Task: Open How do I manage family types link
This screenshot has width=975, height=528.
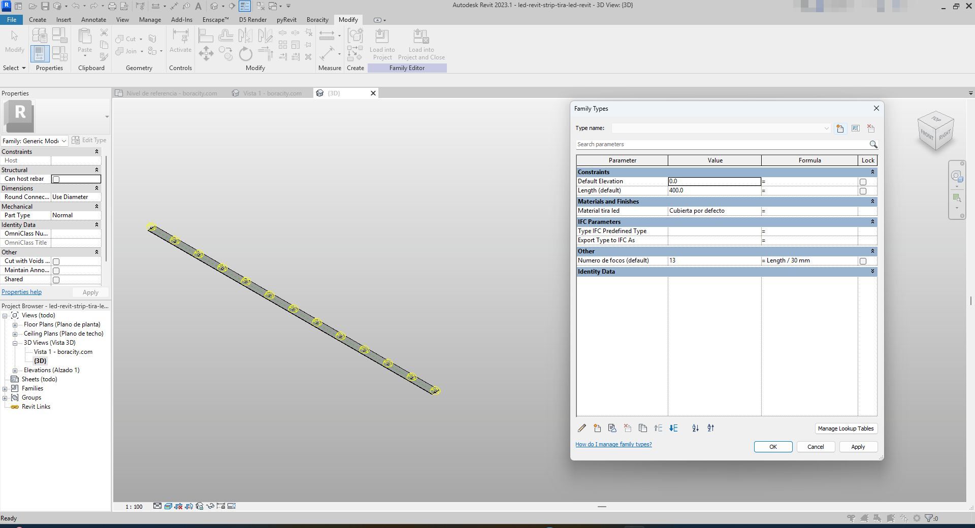Action: point(613,444)
